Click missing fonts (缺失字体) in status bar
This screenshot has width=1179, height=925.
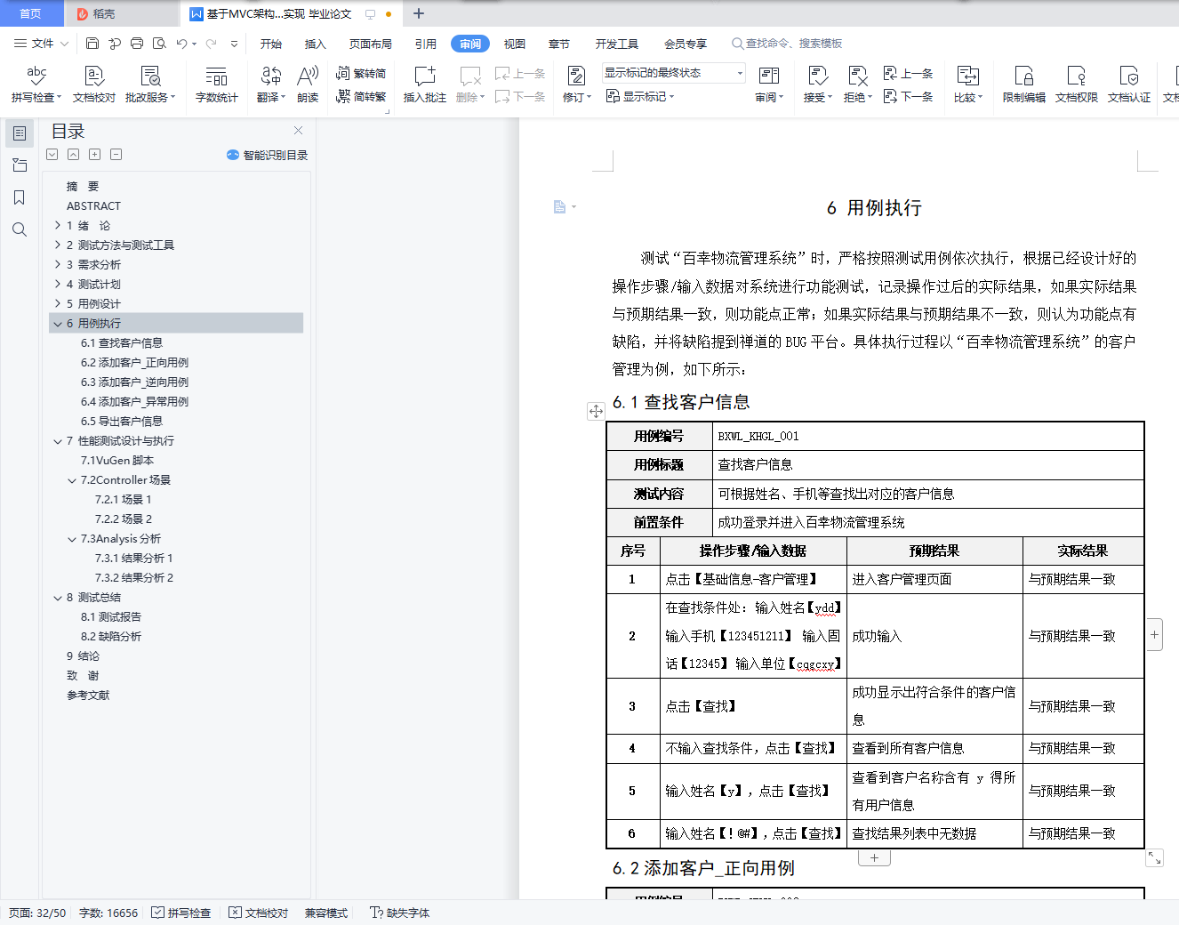click(400, 913)
